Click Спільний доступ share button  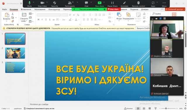(x=175, y=9)
